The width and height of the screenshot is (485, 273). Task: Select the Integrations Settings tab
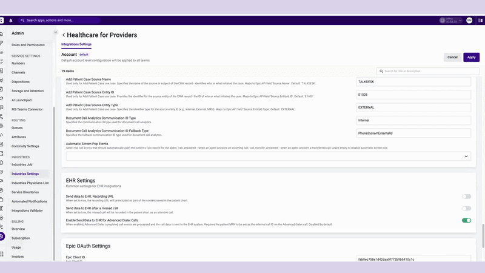[76, 44]
